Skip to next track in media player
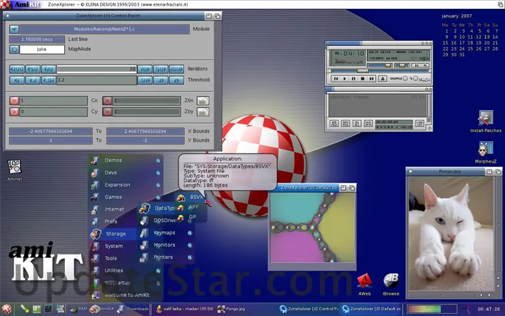Image resolution: width=505 pixels, height=316 pixels. (372, 78)
